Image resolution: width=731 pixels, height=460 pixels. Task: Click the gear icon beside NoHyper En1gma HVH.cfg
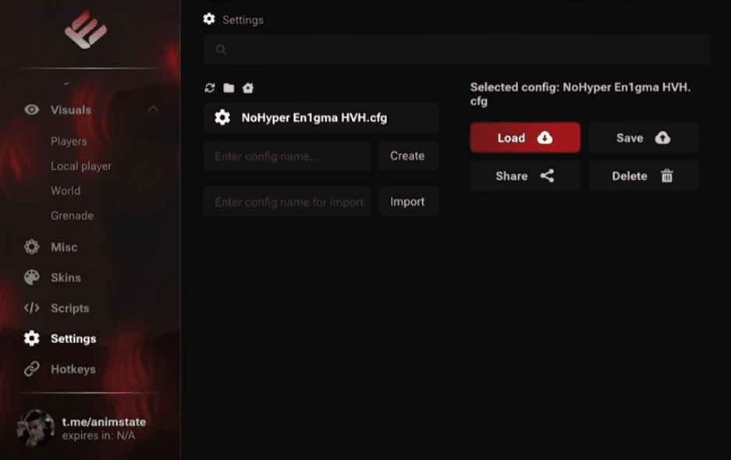point(223,117)
